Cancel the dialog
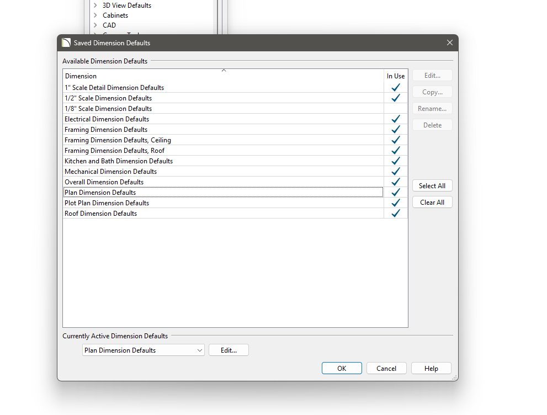Viewport: 547px width, 415px height. click(x=386, y=369)
